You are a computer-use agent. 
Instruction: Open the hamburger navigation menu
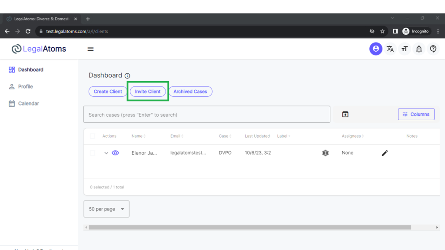coord(90,49)
